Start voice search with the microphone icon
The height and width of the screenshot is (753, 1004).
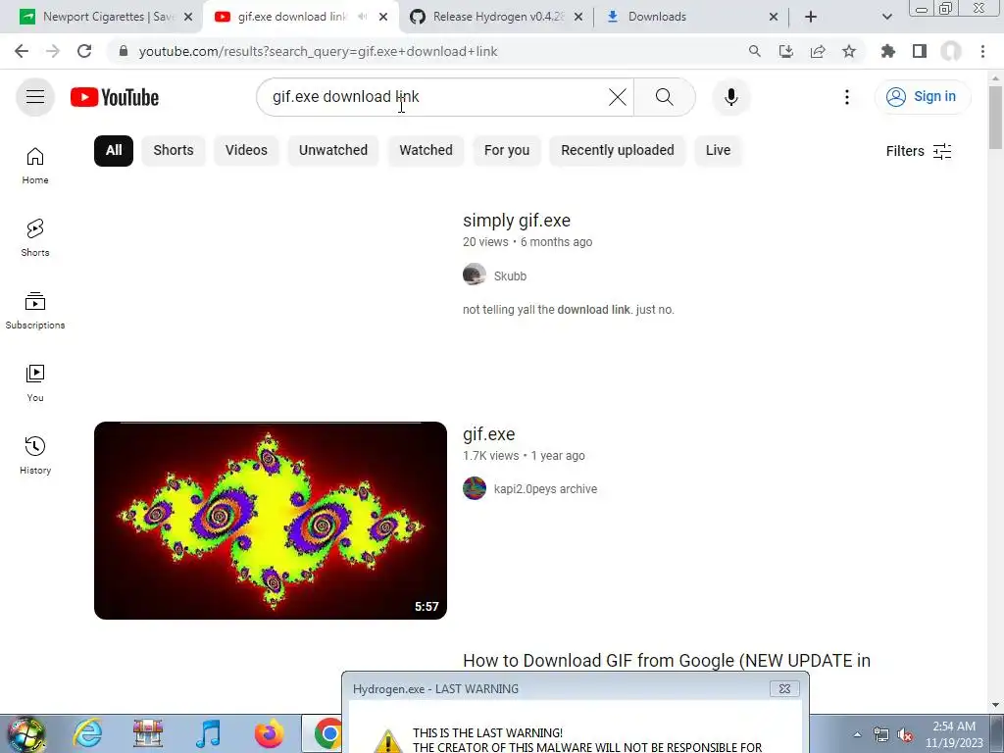point(730,97)
